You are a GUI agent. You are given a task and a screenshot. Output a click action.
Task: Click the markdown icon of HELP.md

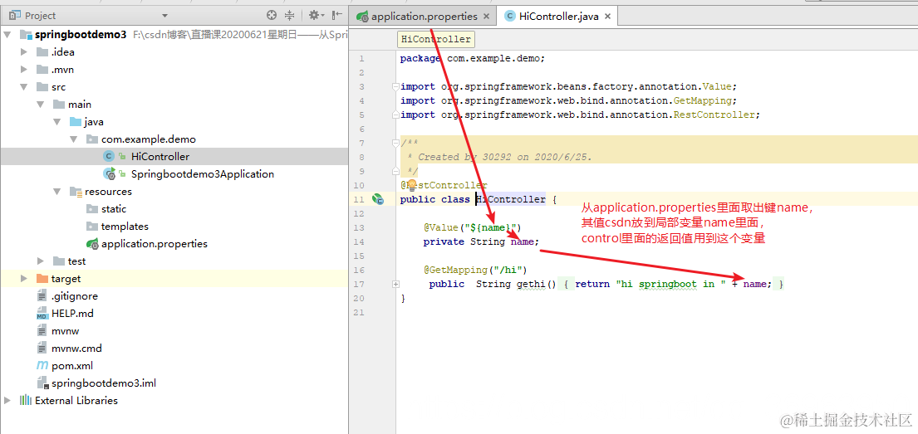42,314
